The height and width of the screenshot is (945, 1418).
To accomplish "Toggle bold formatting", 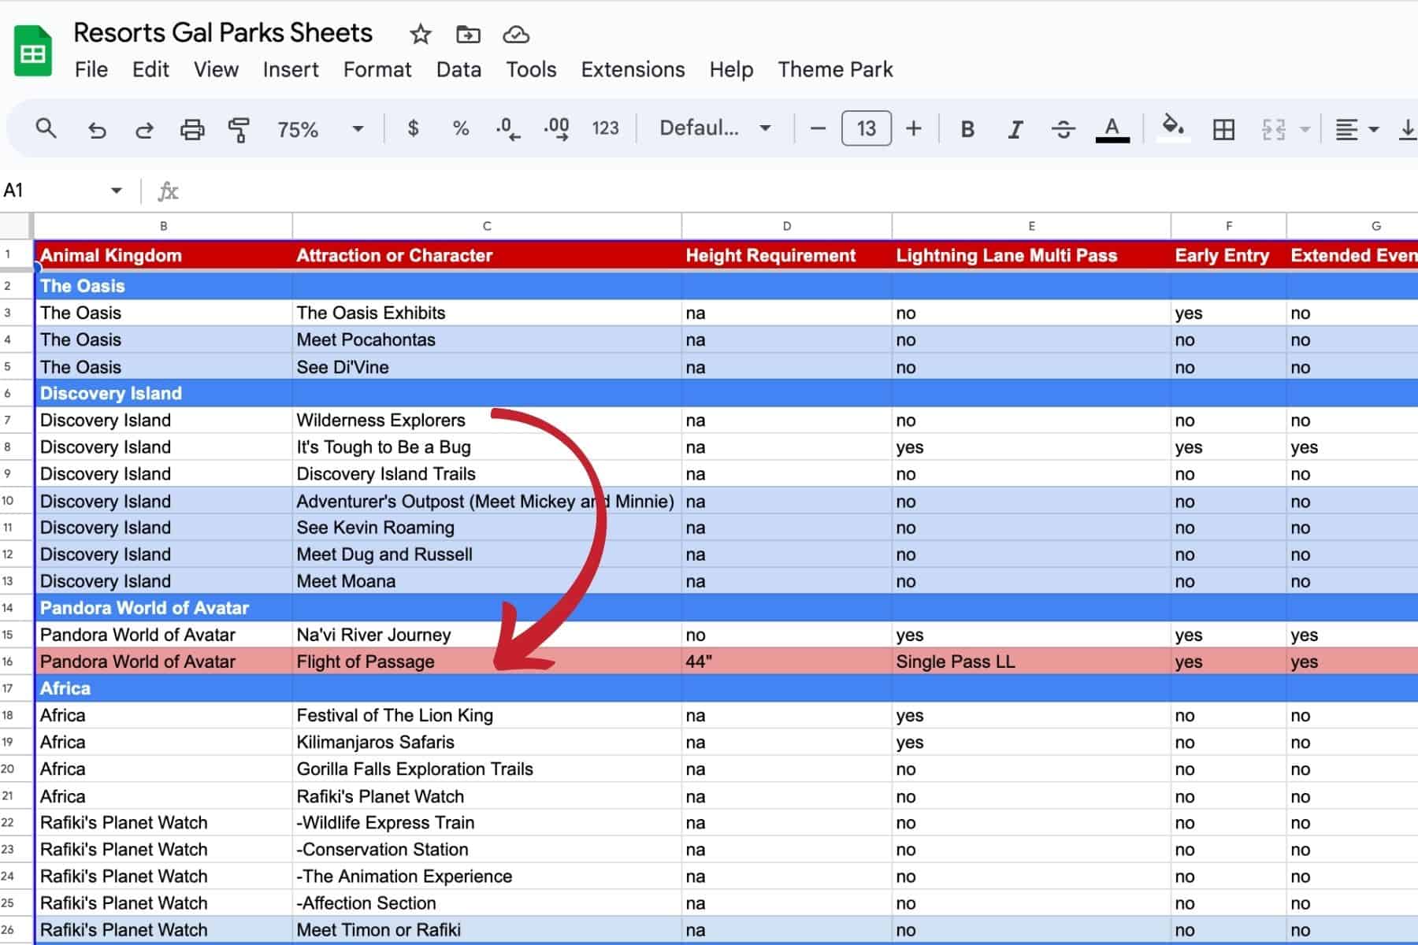I will pyautogui.click(x=967, y=129).
